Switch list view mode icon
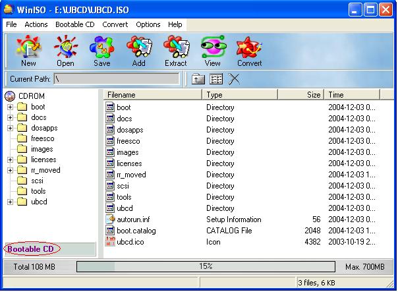The height and width of the screenshot is (292, 398). [x=216, y=79]
